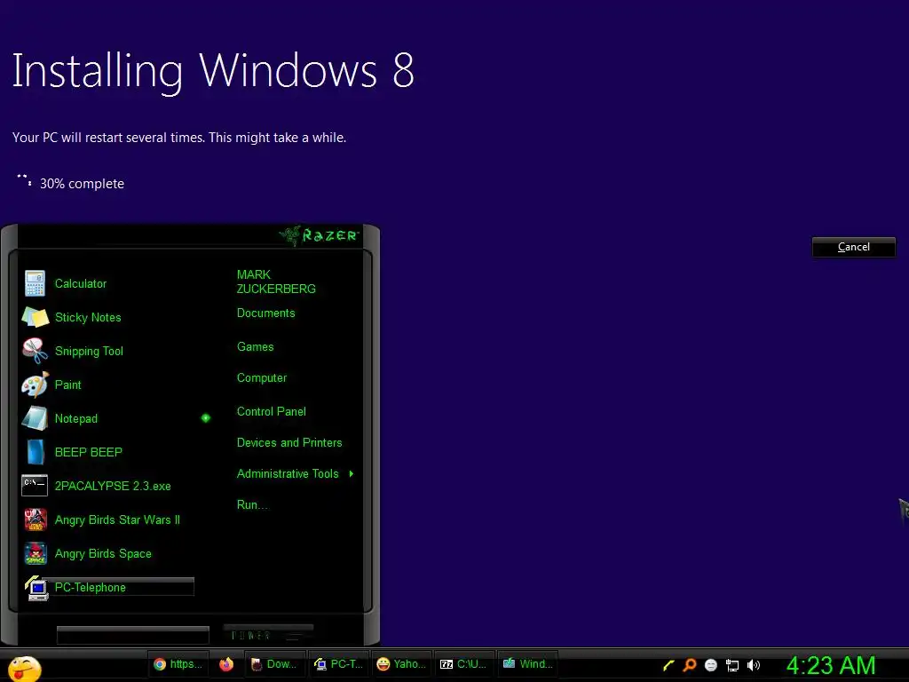Viewport: 909px width, 682px height.
Task: Click the 'Installing Windows 8' heading
Action: click(x=213, y=71)
